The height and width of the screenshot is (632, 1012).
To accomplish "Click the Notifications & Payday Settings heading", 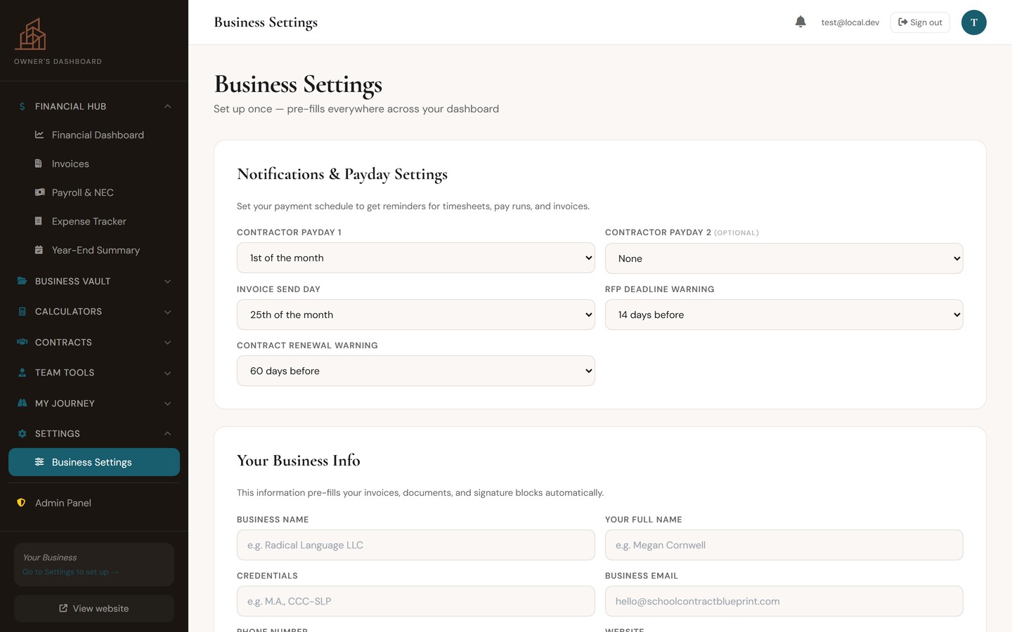I will tap(342, 174).
